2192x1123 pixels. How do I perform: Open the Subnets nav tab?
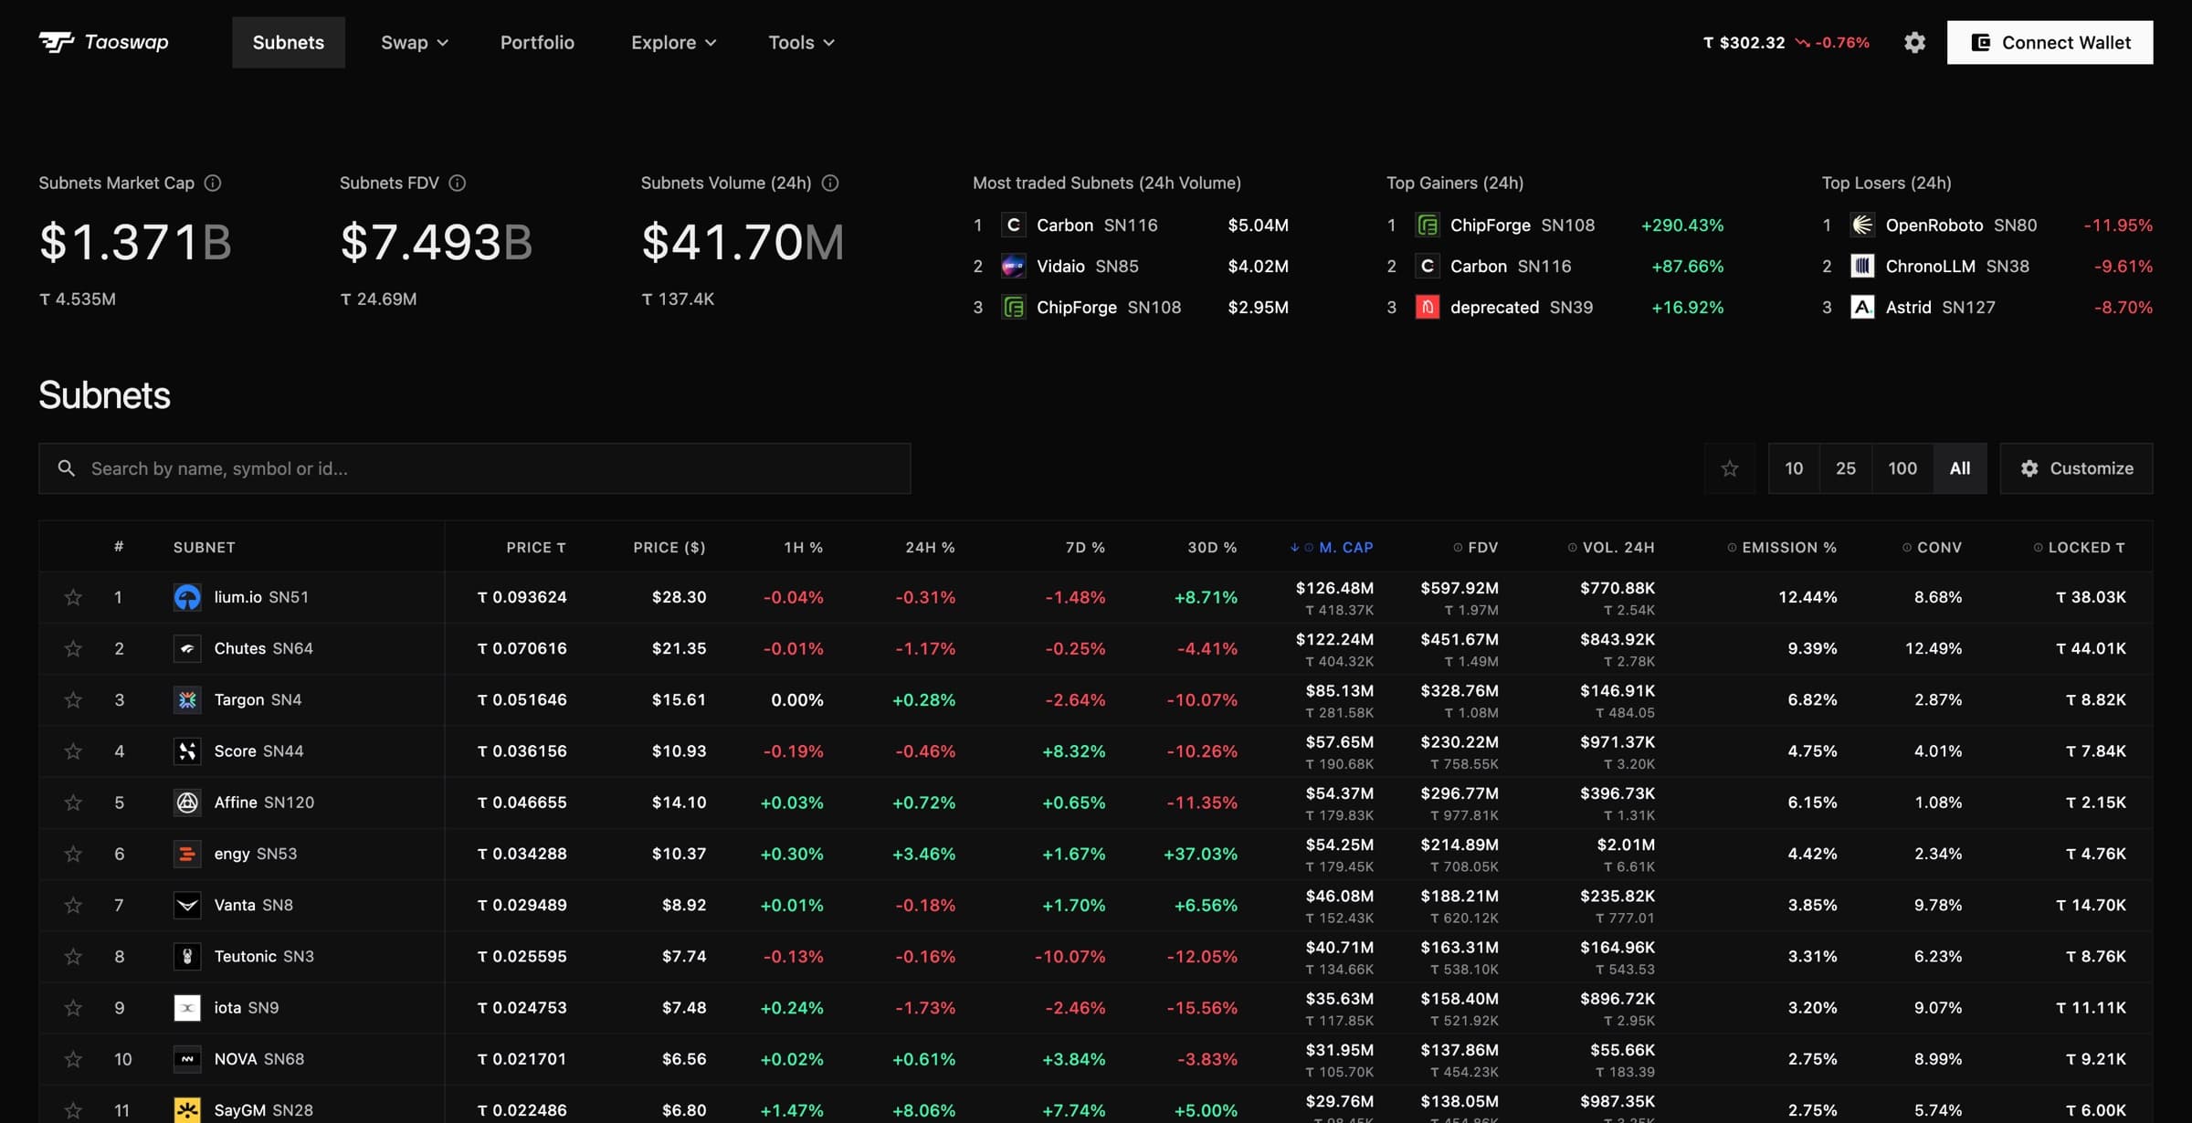pos(289,42)
